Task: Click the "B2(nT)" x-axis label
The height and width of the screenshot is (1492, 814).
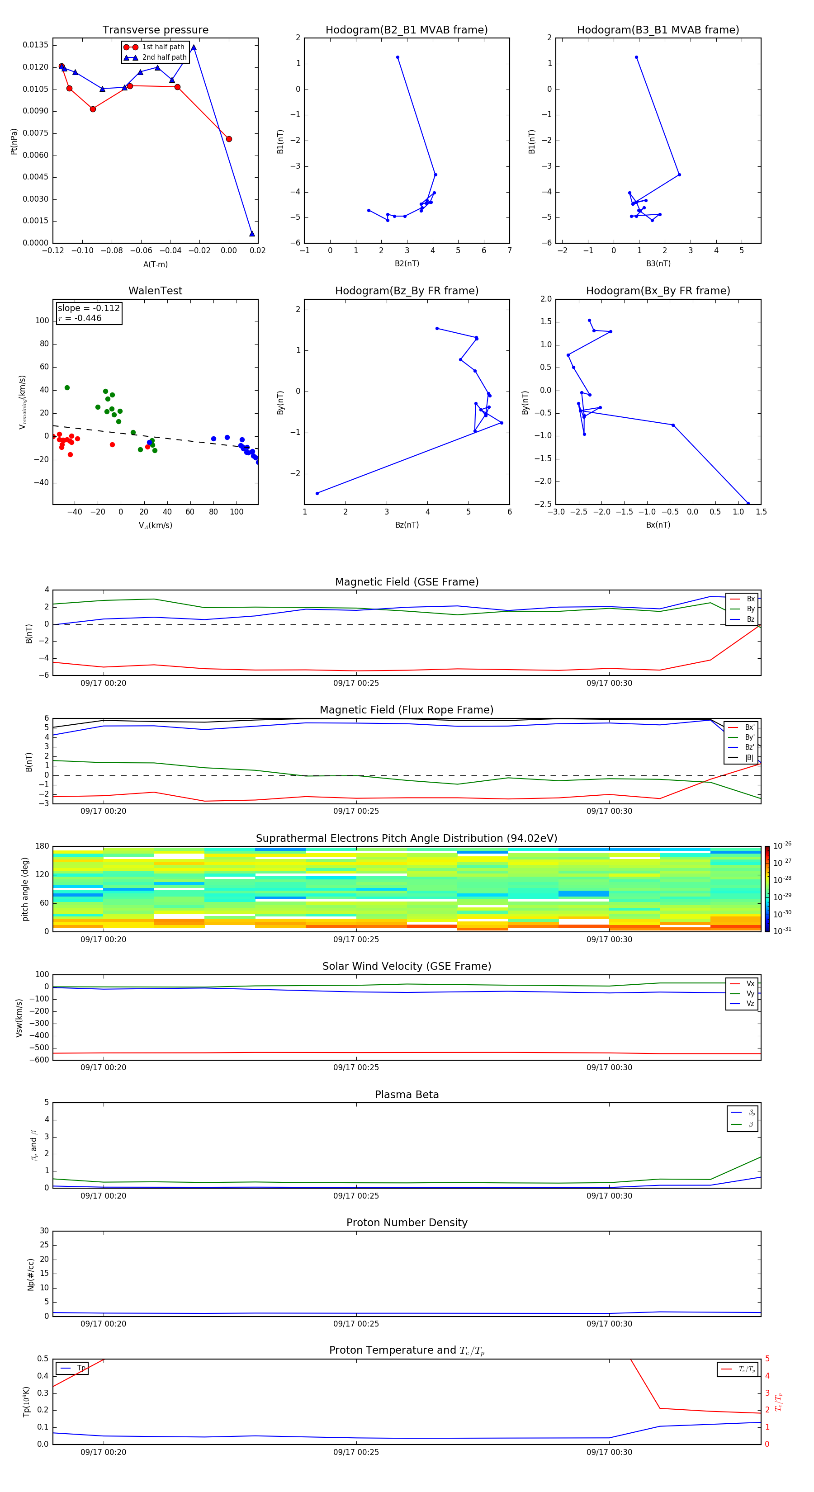Action: click(x=407, y=264)
